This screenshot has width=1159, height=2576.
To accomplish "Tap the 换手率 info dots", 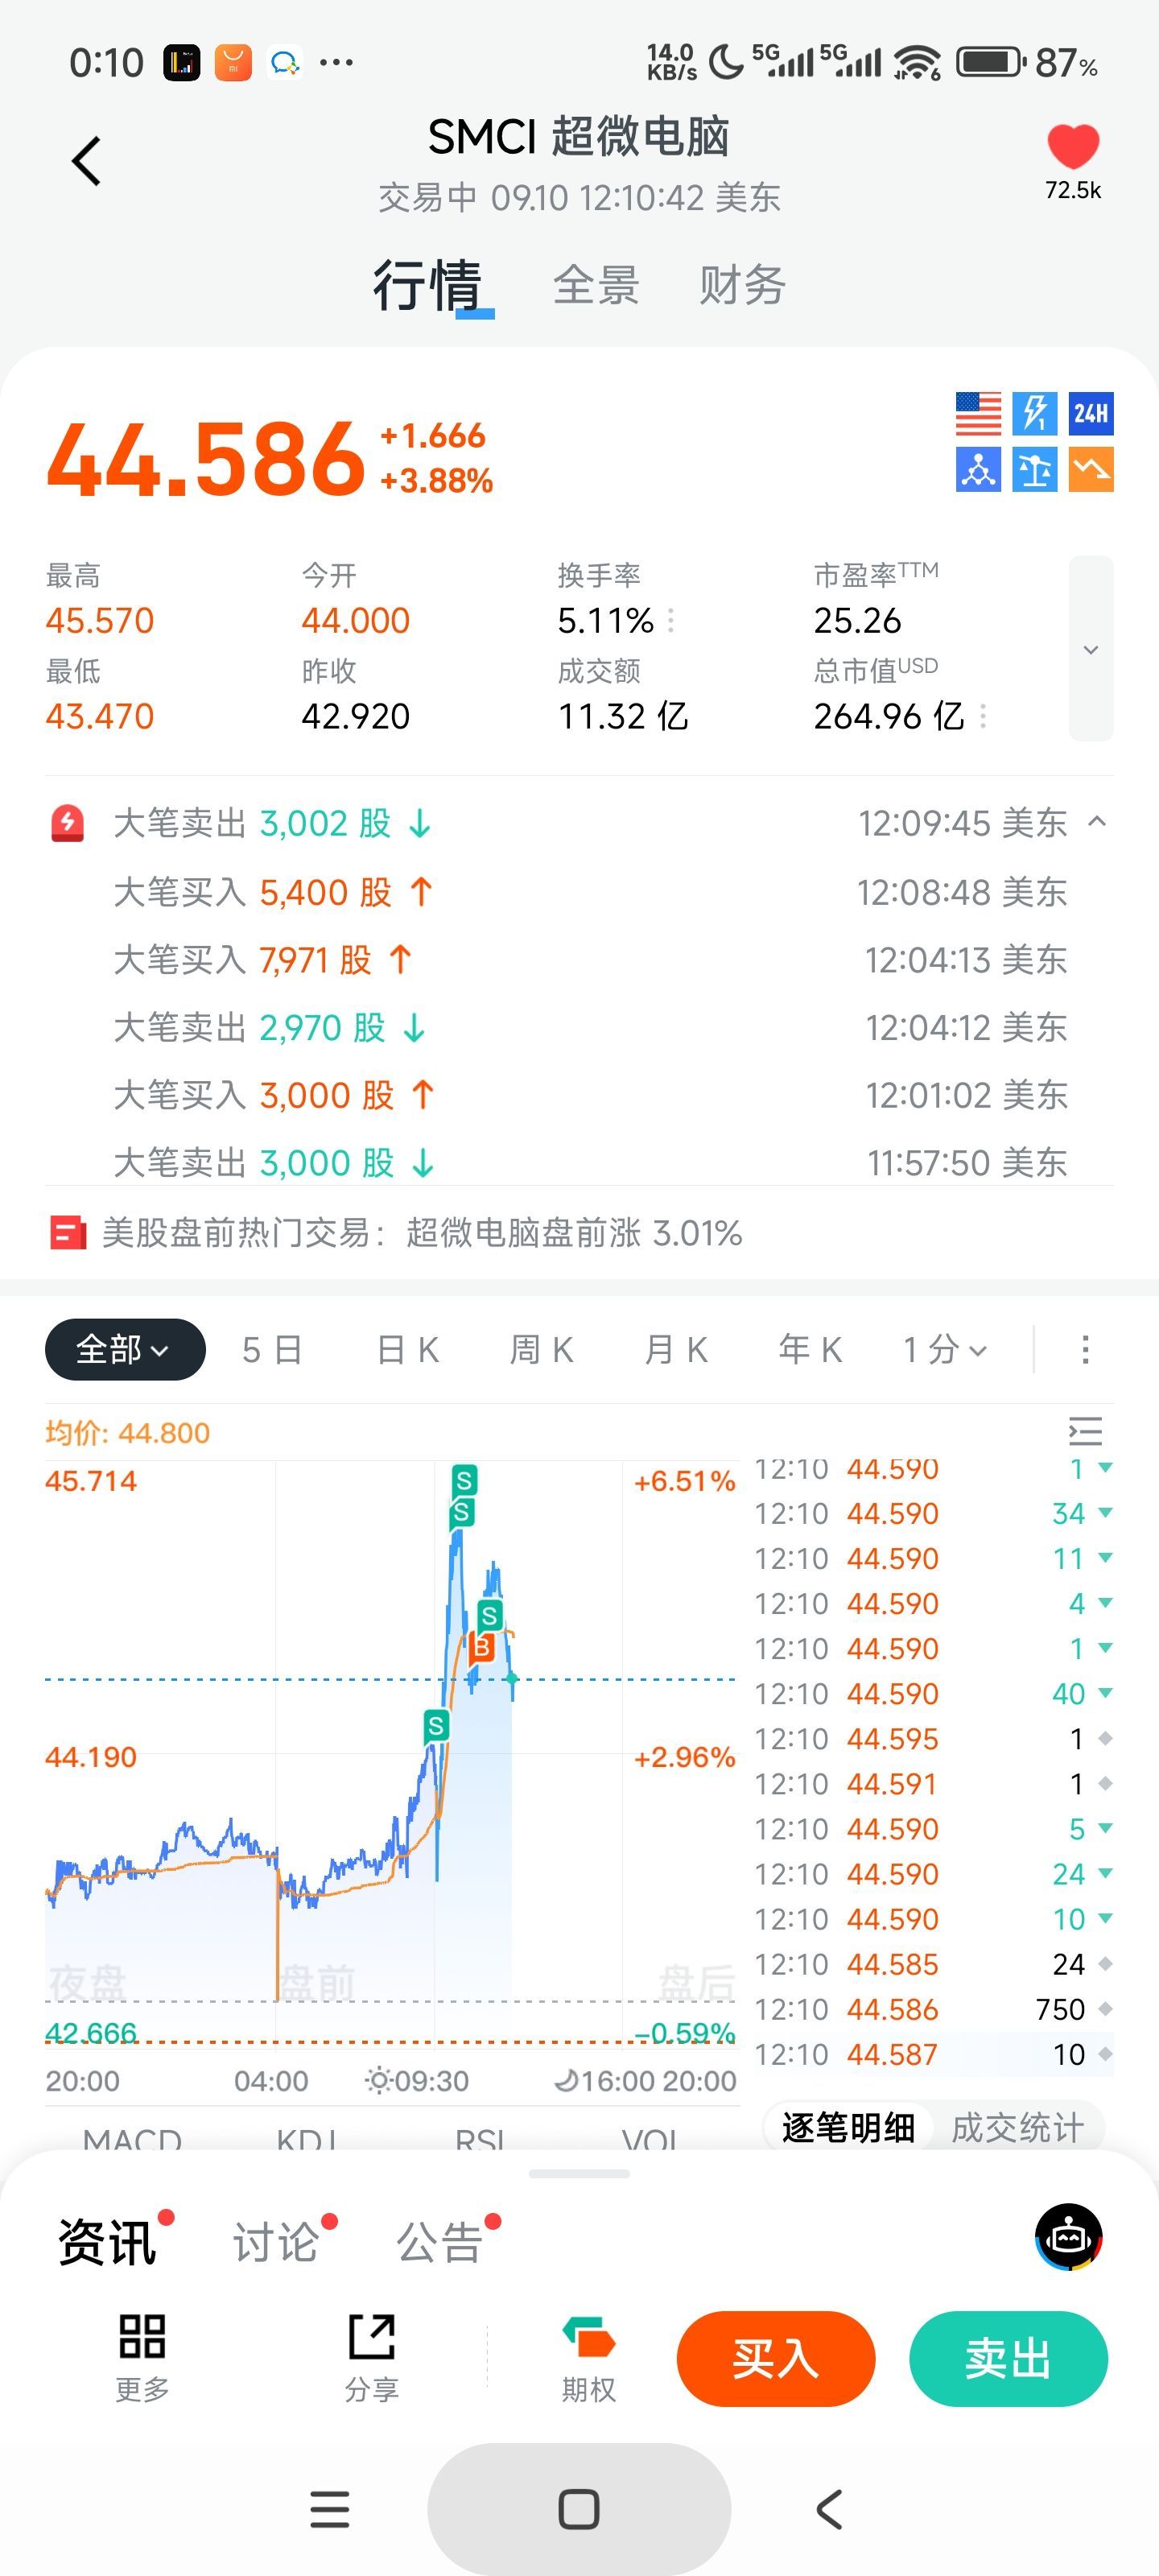I will (670, 621).
